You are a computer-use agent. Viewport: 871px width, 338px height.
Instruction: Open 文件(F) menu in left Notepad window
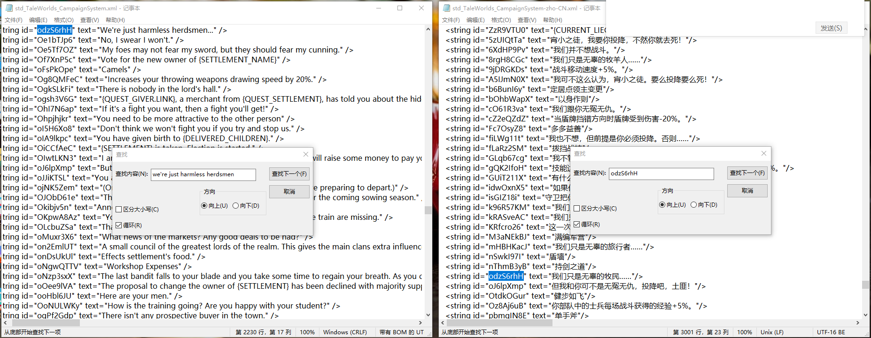(14, 20)
